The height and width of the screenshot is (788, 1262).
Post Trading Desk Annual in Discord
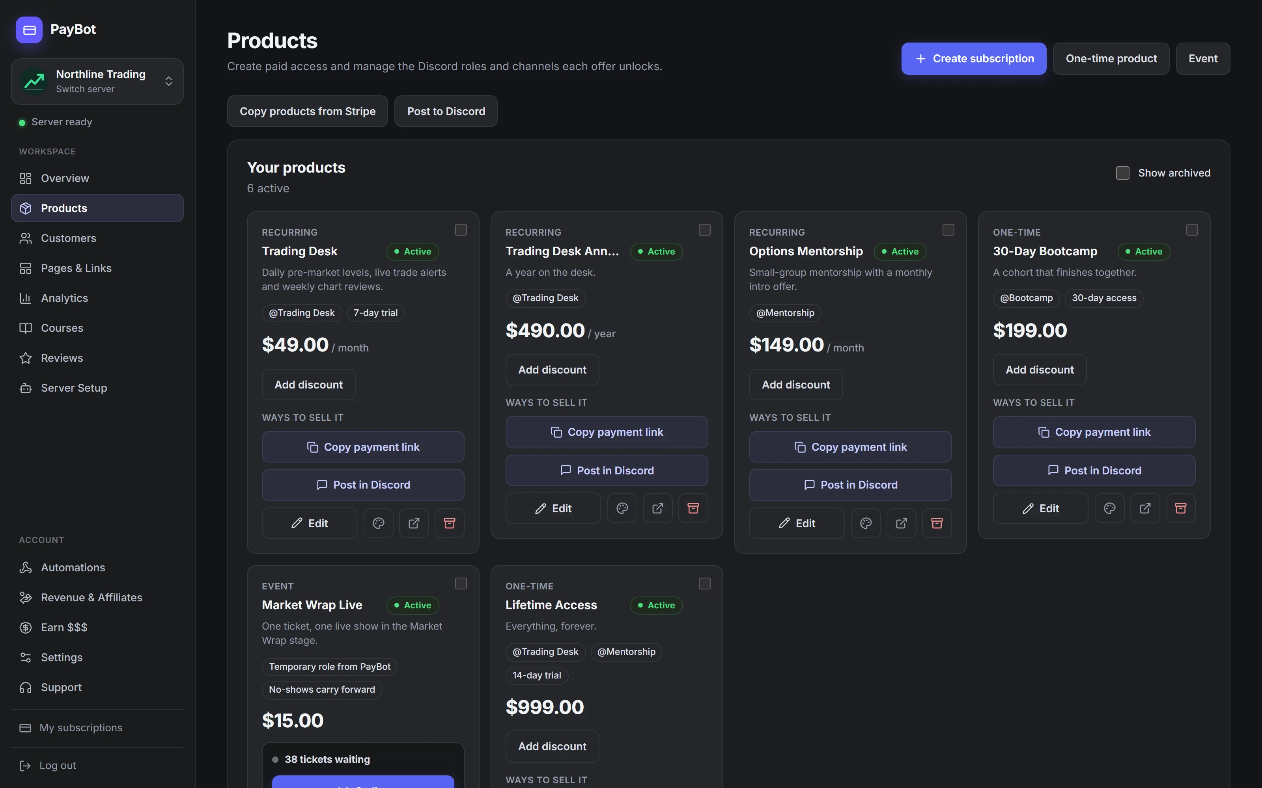(x=607, y=470)
